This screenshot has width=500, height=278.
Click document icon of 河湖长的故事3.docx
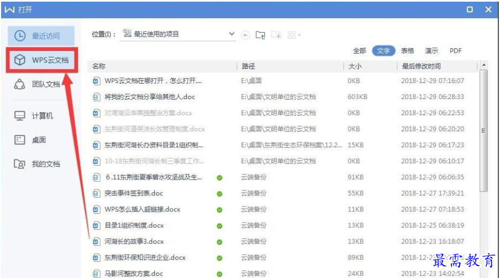tap(96, 241)
